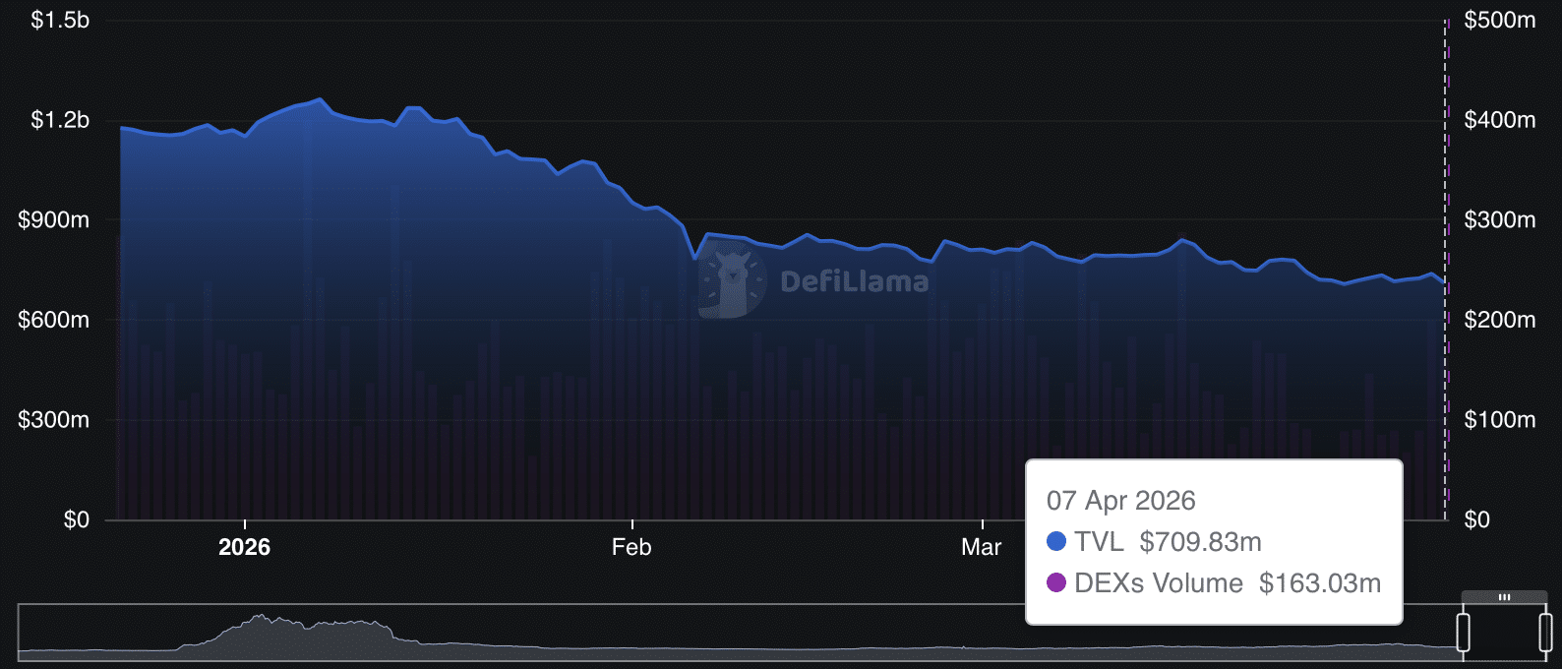
Task: Click the $400m volume axis label
Action: tap(1499, 120)
